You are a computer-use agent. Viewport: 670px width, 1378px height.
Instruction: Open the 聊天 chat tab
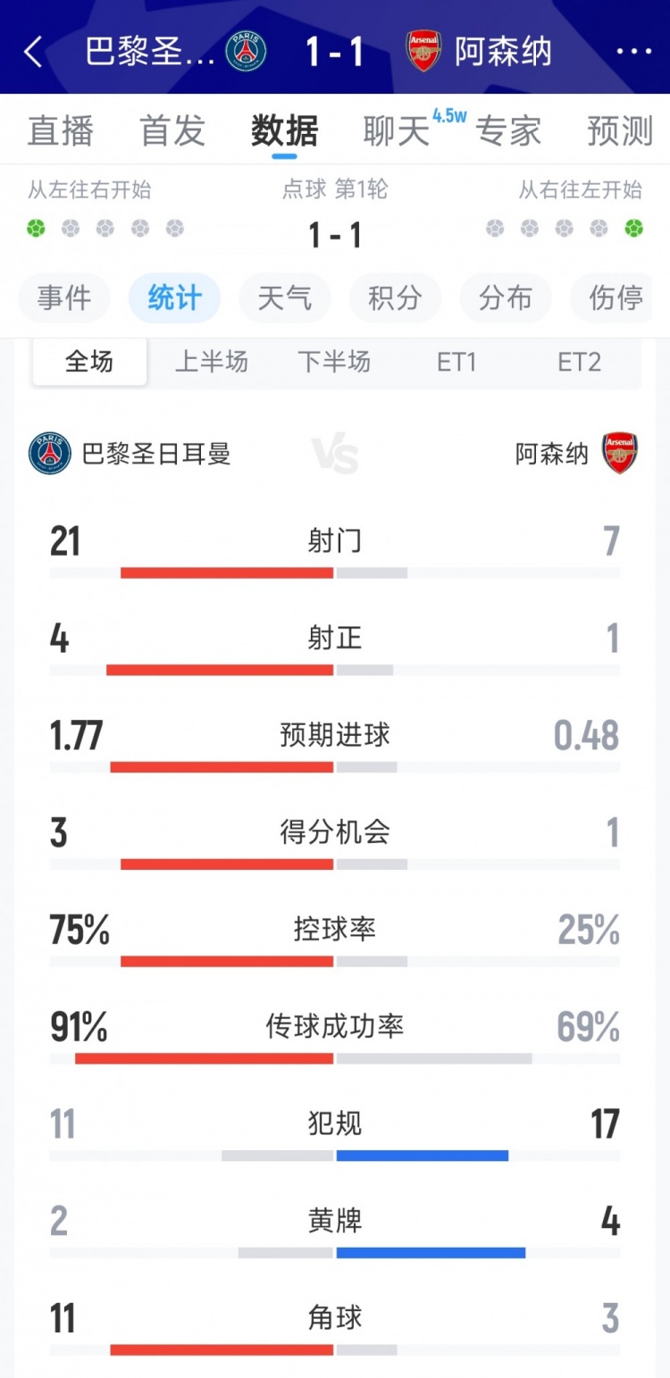pos(397,131)
